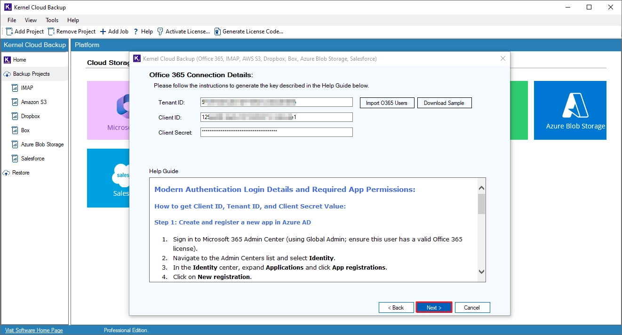Viewport: 622px width, 335px height.
Task: Open the Help menu in the menu bar
Action: point(73,20)
